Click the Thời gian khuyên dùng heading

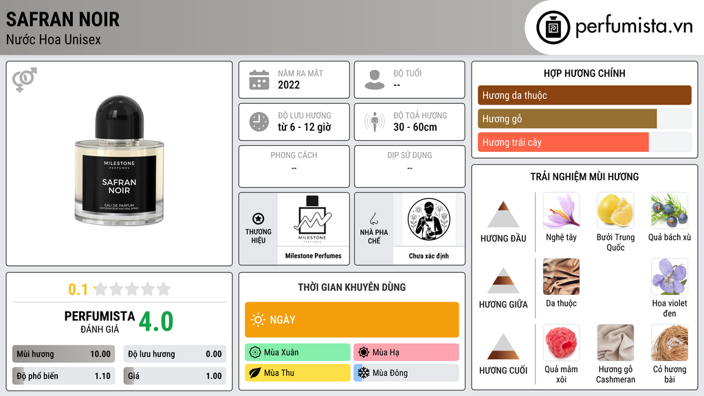(352, 287)
